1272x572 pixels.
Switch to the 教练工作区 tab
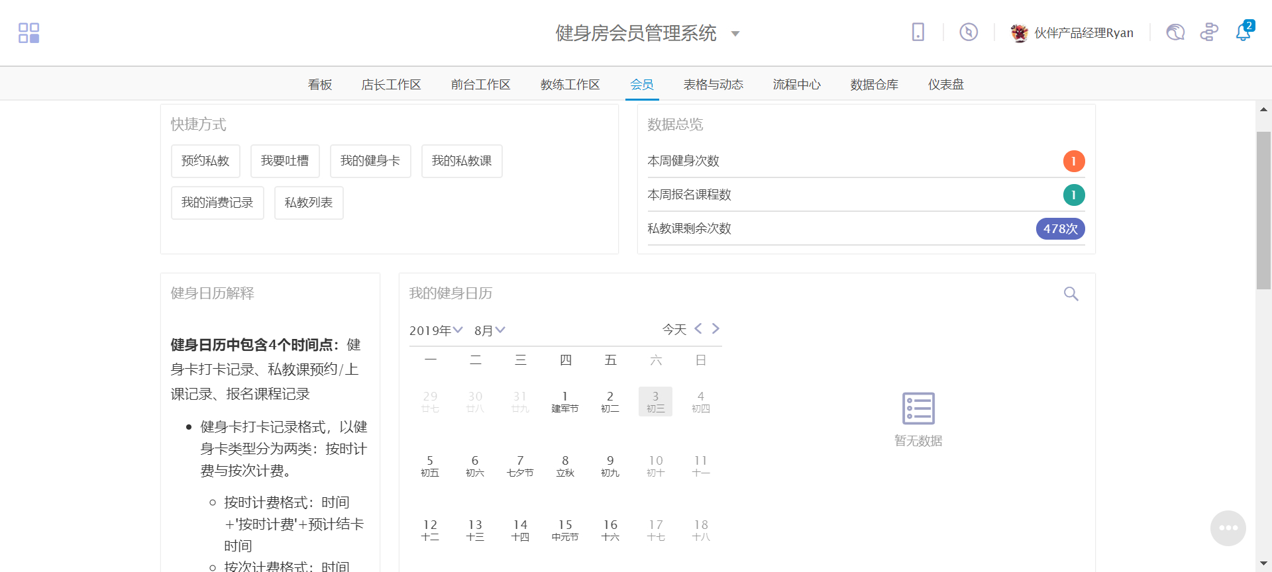click(x=570, y=85)
